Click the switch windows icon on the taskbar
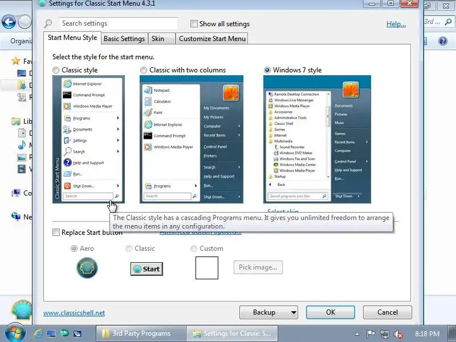Image resolution: width=456 pixels, height=342 pixels. (x=78, y=333)
